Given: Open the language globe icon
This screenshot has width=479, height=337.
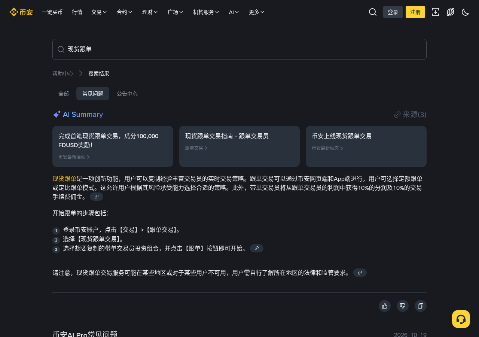Looking at the screenshot, I should 451,12.
